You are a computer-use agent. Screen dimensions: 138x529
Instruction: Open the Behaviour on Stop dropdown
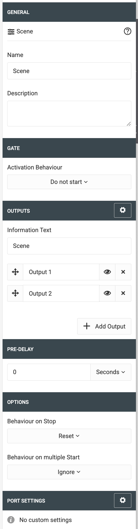[x=69, y=436]
